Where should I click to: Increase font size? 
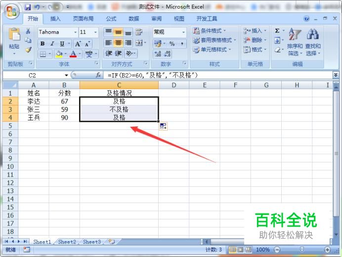78,44
